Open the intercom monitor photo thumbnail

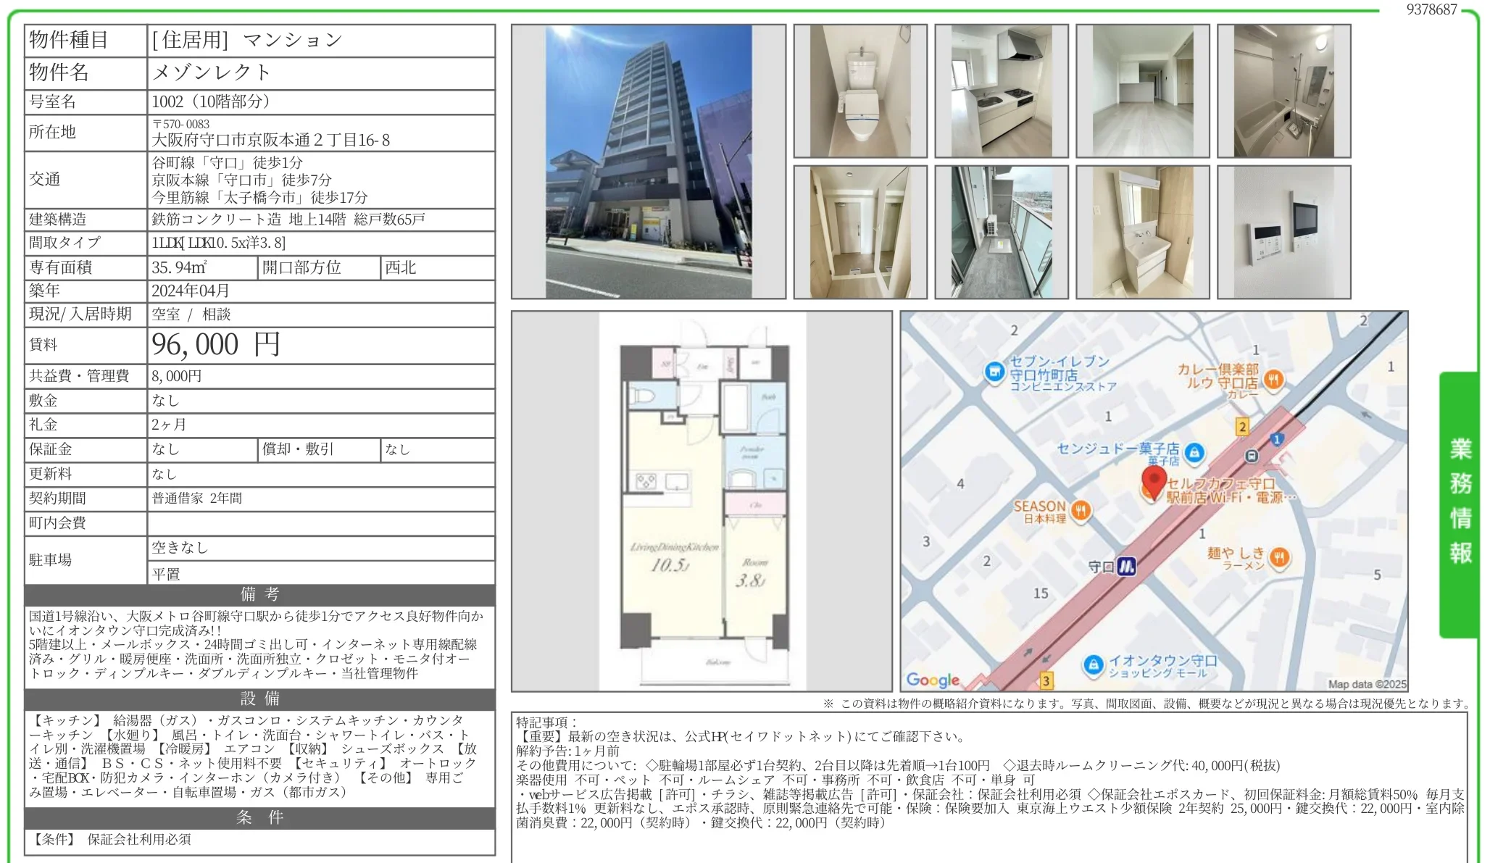coord(1283,232)
